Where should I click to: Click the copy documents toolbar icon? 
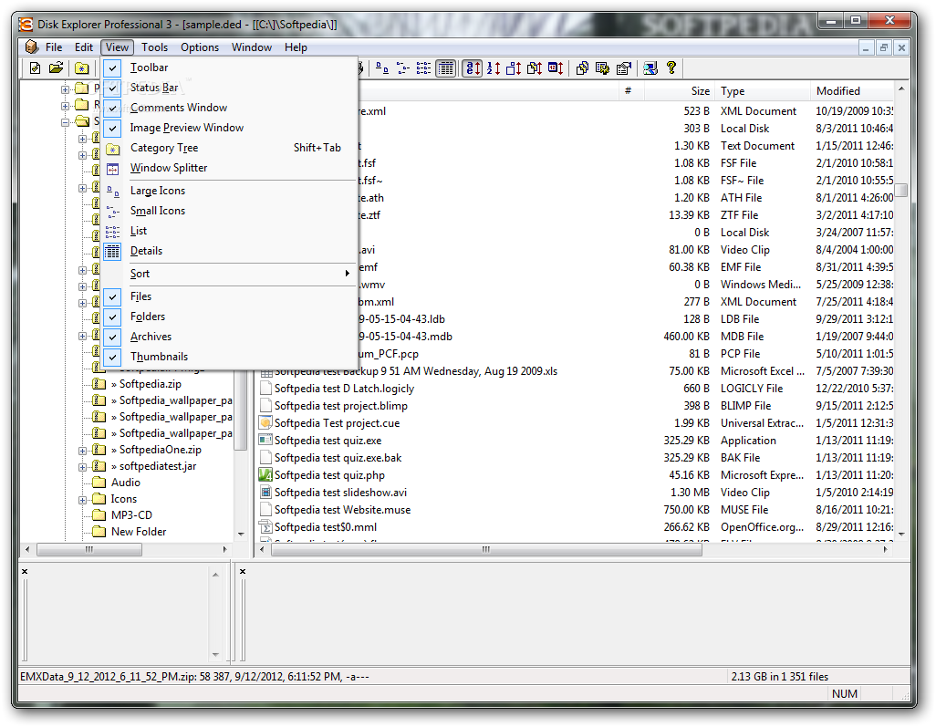(582, 68)
